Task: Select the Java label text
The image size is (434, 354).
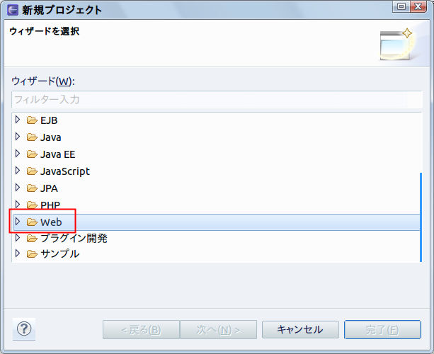Action: click(x=51, y=137)
